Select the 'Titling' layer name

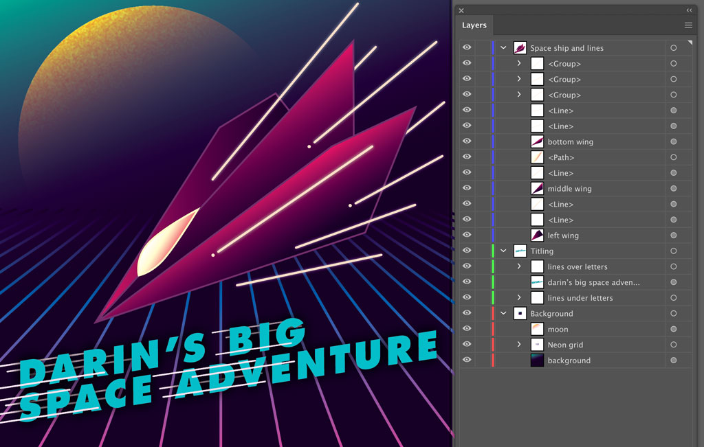pyautogui.click(x=542, y=251)
